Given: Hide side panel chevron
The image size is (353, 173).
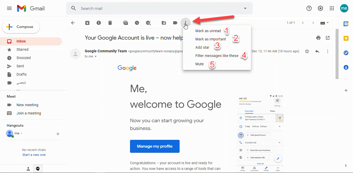Looking at the screenshot, I should (346, 165).
